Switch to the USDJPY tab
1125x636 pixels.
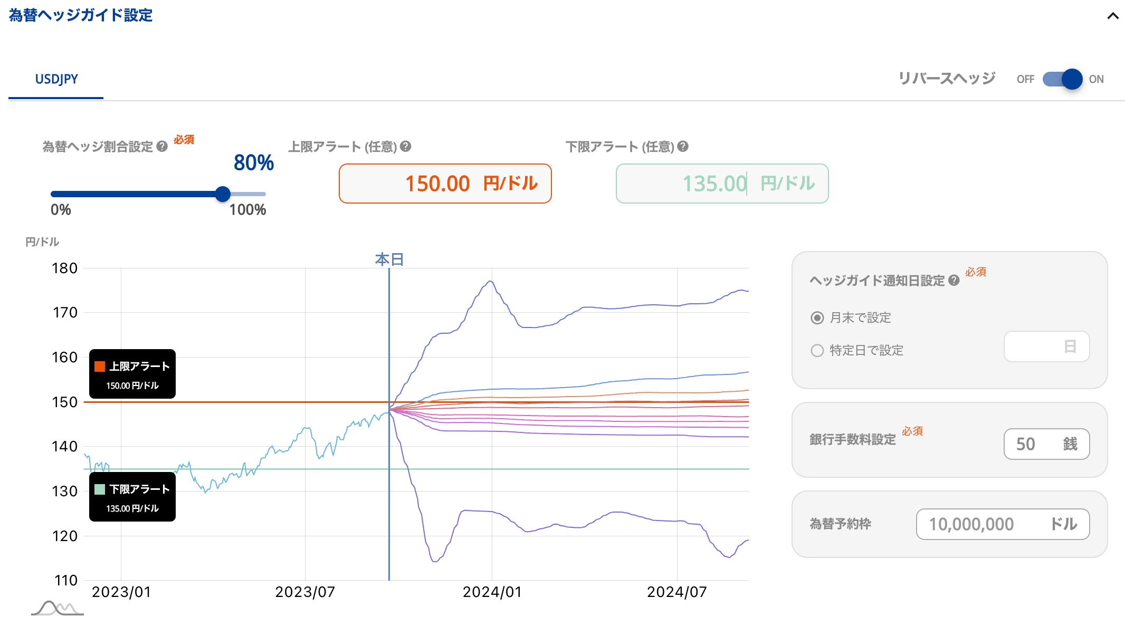[x=56, y=79]
